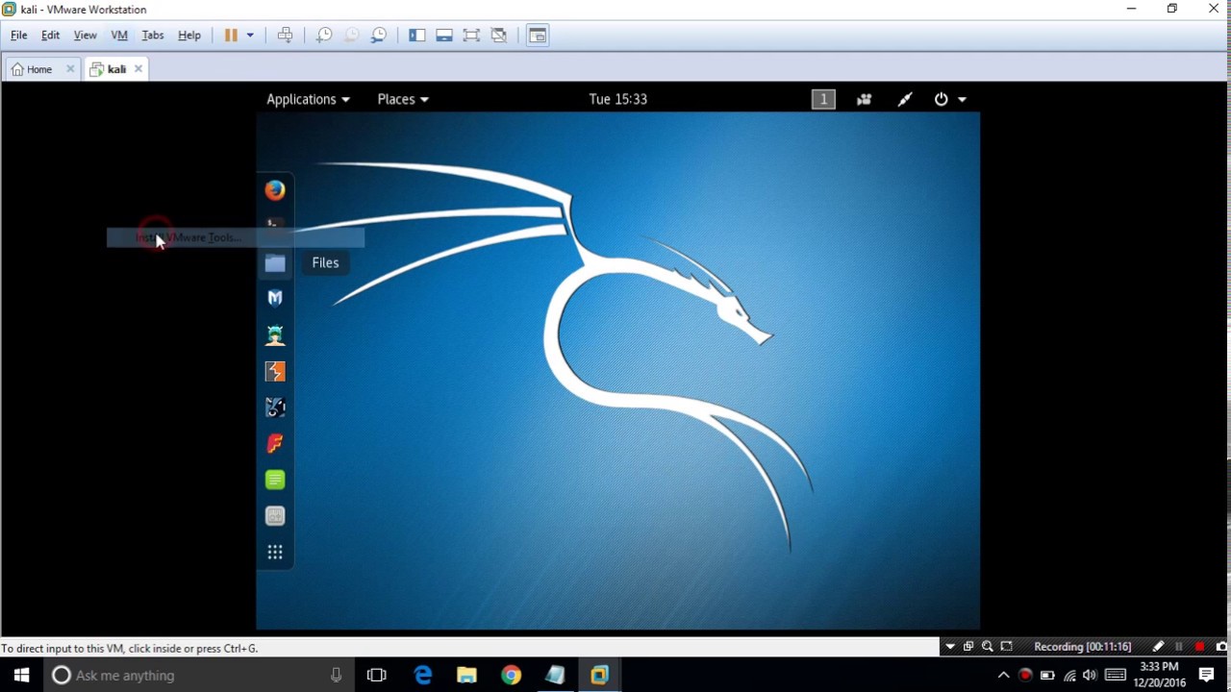
Task: Click the touch keyboard tray icon
Action: point(1116,676)
